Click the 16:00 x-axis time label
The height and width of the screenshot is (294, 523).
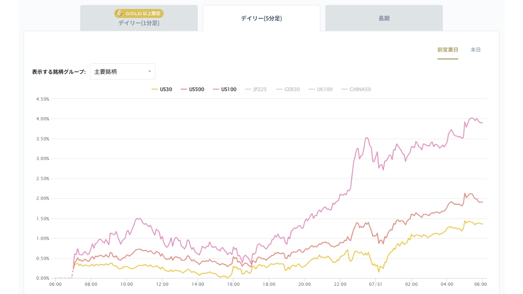coord(233,285)
